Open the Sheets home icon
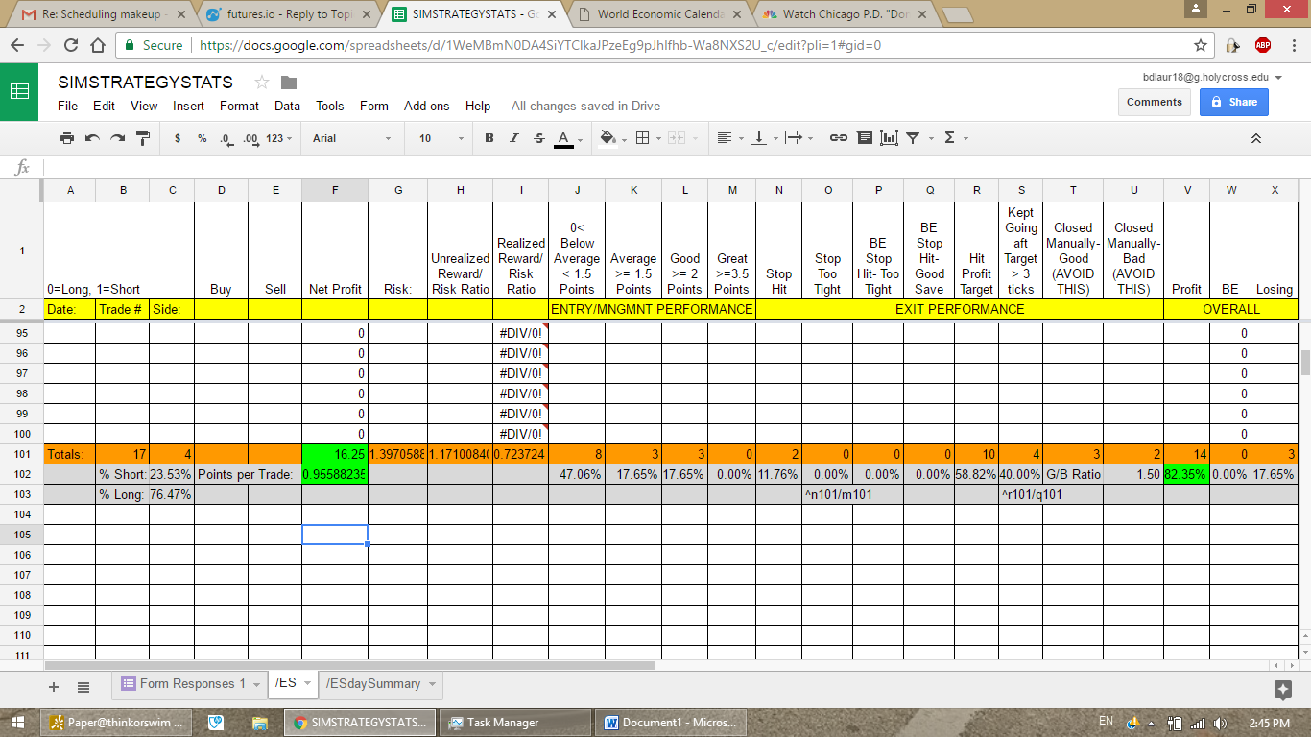This screenshot has height=737, width=1311. (19, 92)
